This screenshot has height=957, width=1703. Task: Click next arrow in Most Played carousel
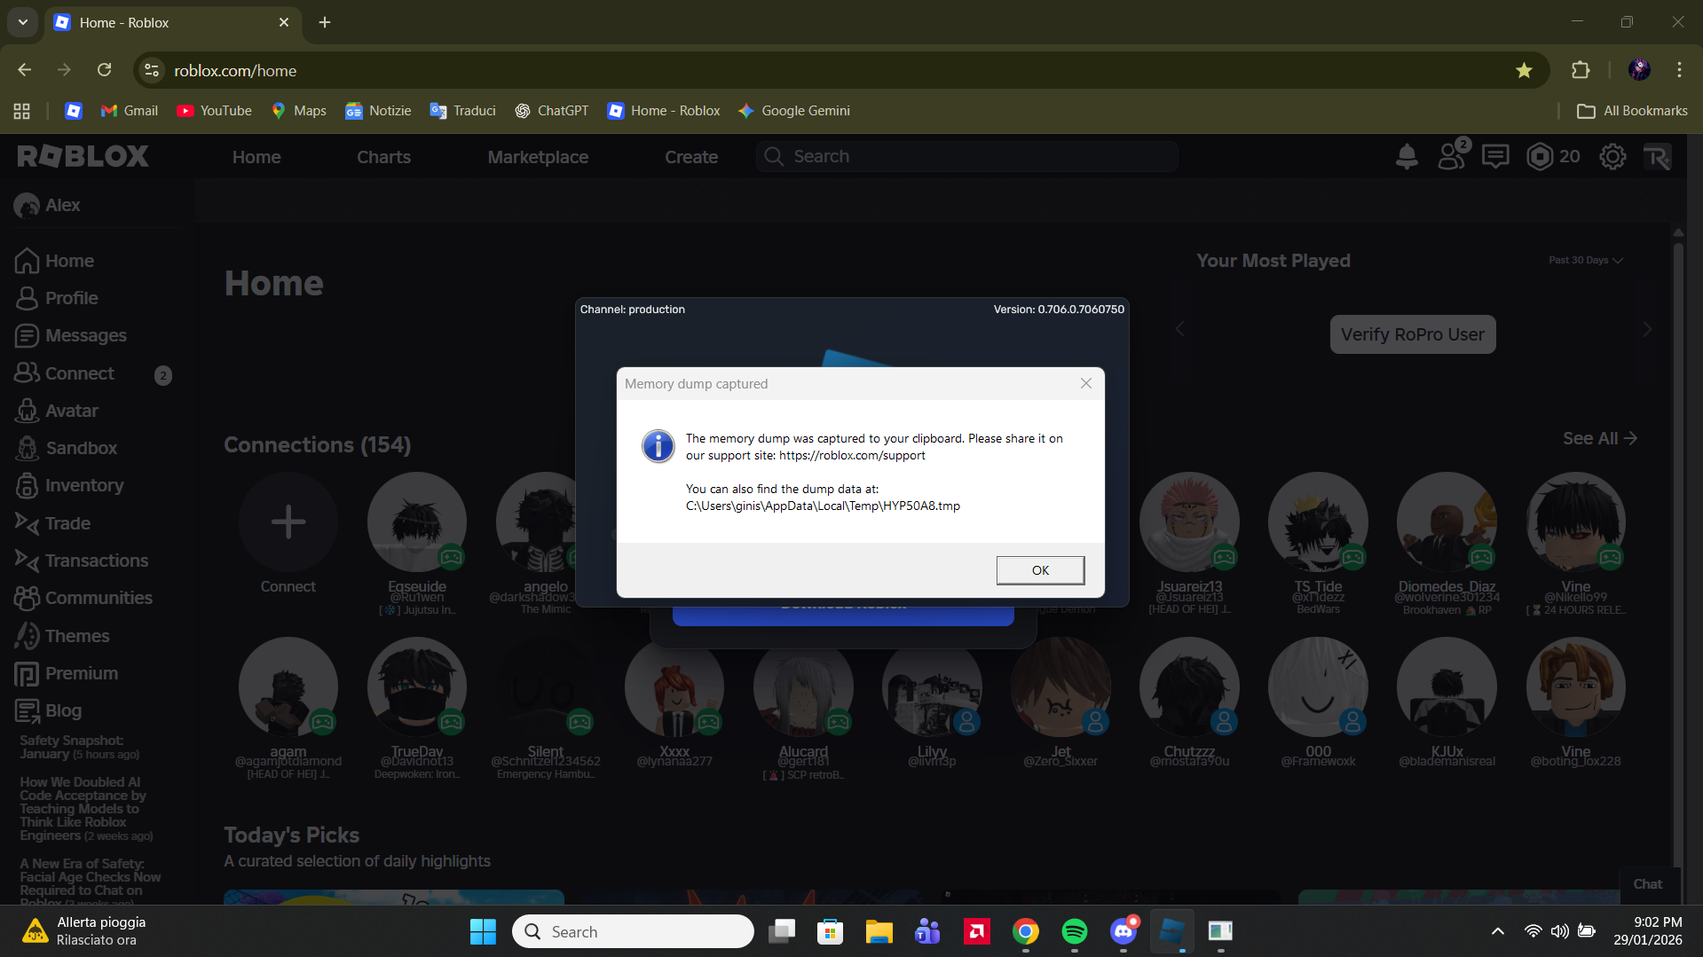pos(1647,329)
